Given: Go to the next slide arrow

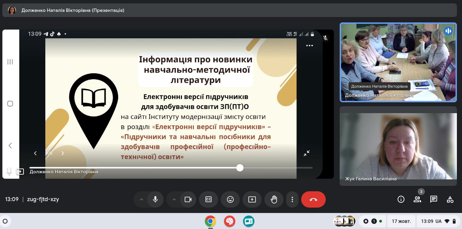Looking at the screenshot, I should pyautogui.click(x=63, y=153).
